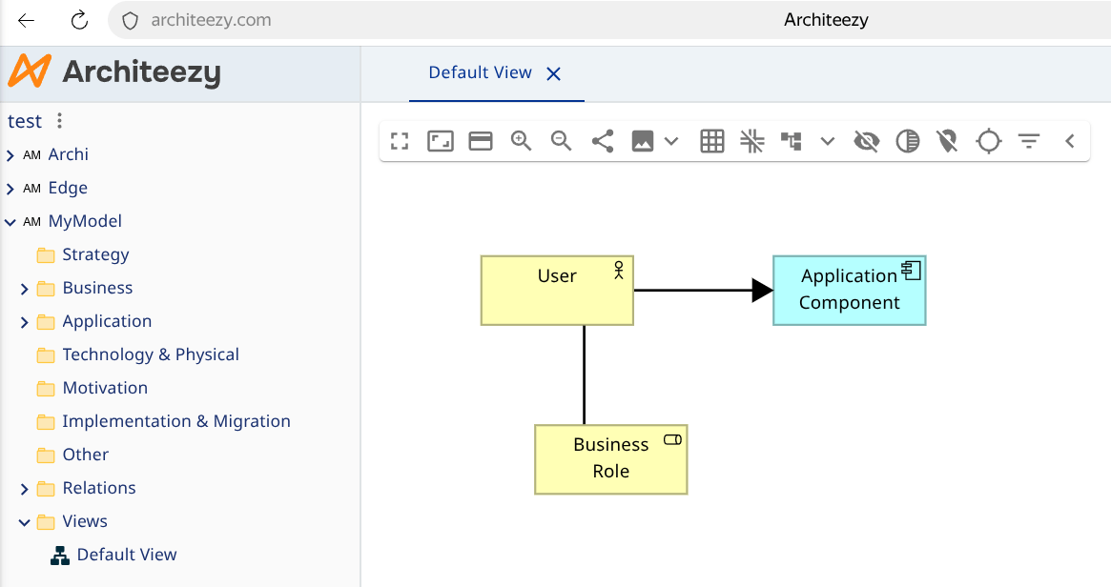Viewport: 1111px width, 587px height.
Task: Open the test workspace three-dot menu
Action: 59,121
